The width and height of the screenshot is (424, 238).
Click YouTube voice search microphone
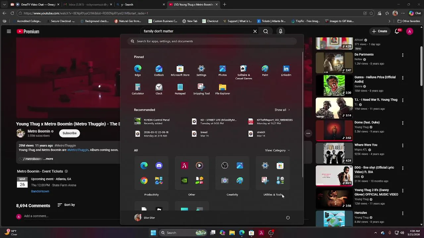click(281, 31)
